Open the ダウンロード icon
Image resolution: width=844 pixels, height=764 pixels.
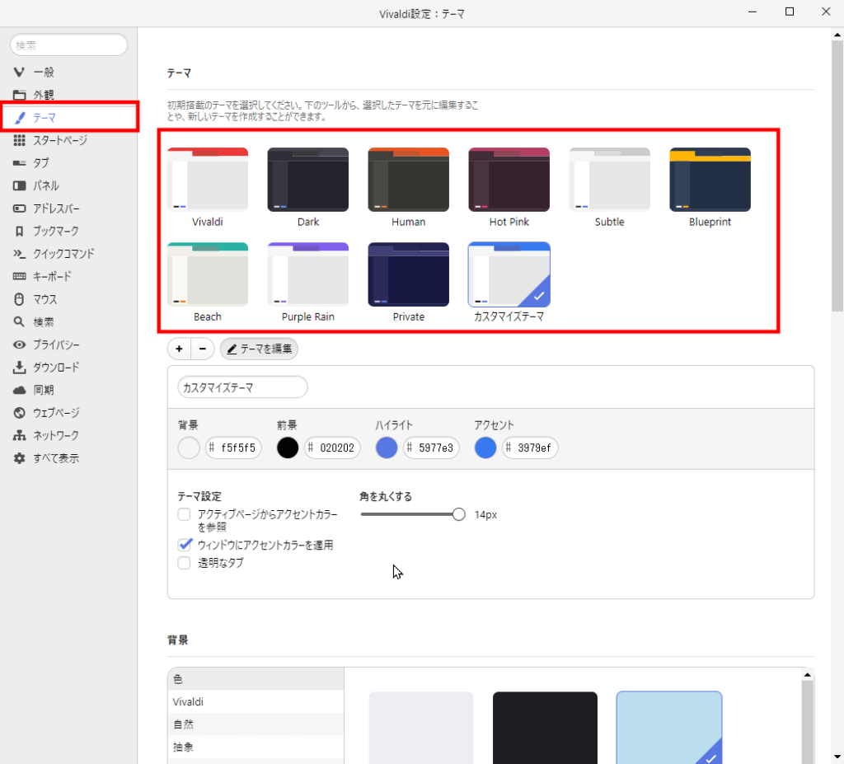(x=20, y=368)
